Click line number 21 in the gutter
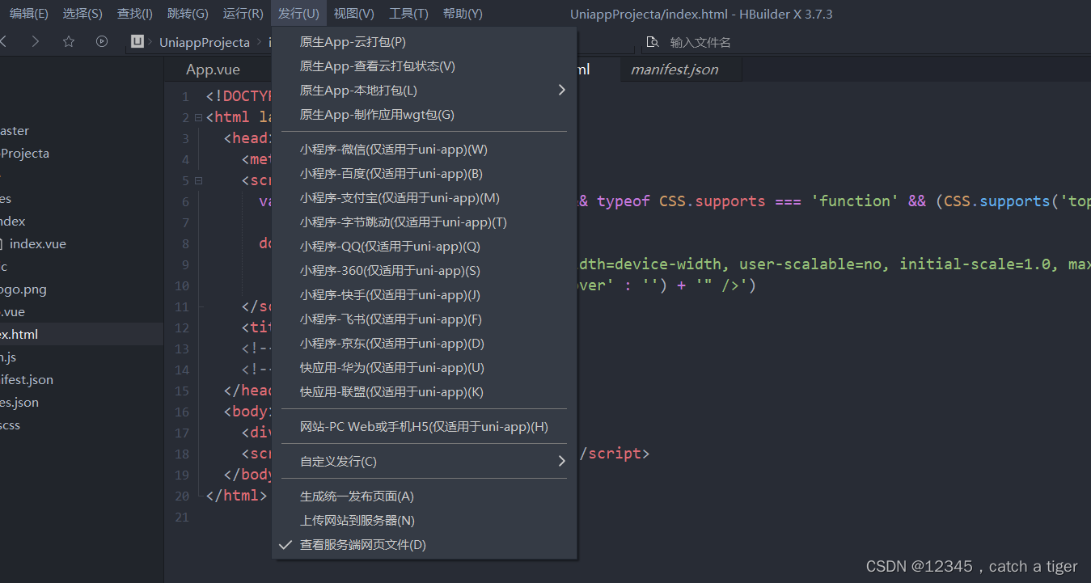The image size is (1091, 583). (x=182, y=518)
